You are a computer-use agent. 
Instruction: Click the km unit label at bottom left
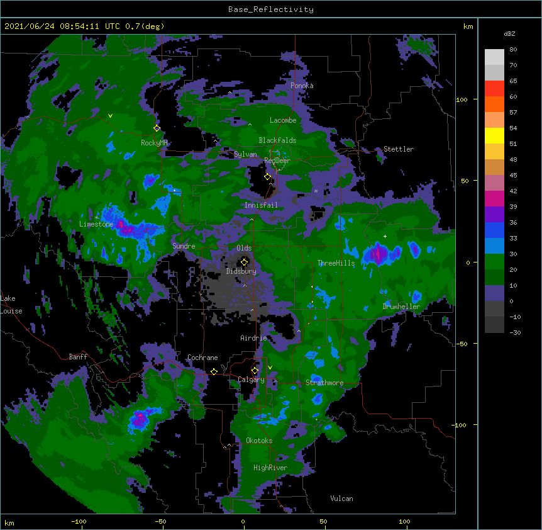(x=9, y=523)
